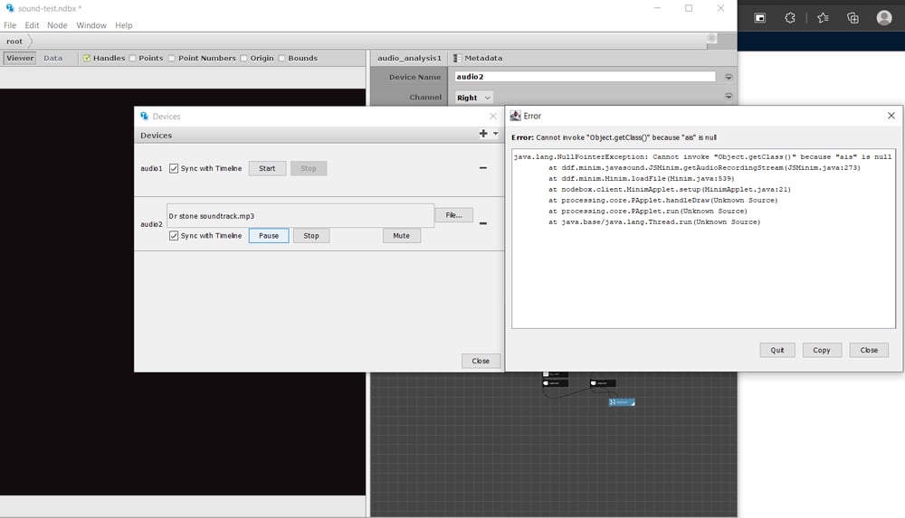Expand the add-device dropdown arrow
Image resolution: width=905 pixels, height=518 pixels.
click(496, 134)
